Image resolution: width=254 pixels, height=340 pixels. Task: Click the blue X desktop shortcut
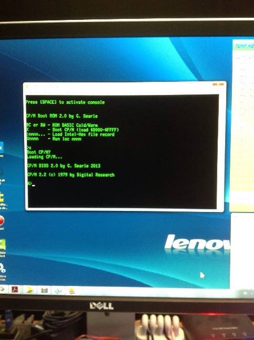tap(1, 147)
